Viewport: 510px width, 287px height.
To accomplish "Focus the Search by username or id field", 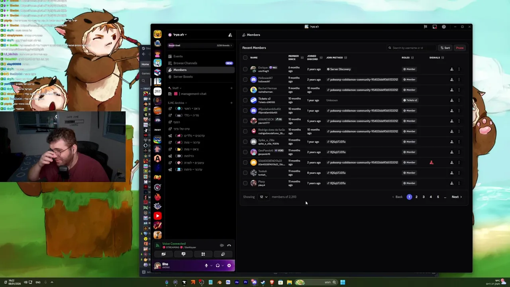I will [412, 48].
